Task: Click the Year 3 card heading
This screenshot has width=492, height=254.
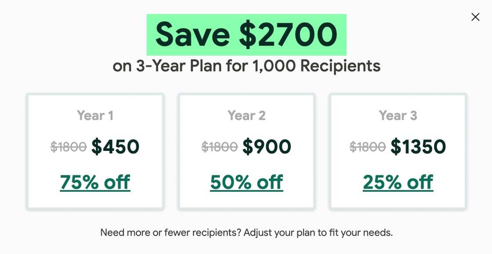Action: pyautogui.click(x=398, y=115)
